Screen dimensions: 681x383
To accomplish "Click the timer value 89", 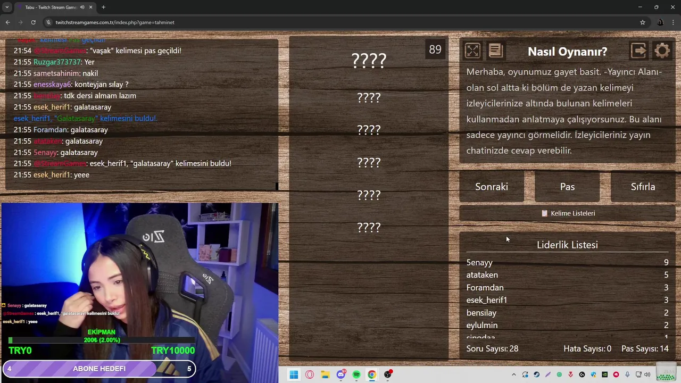I will coord(435,49).
